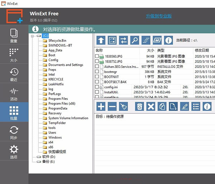Sort files by 大小 column header
Screen dimensions: 215x184
pyautogui.click(x=150, y=50)
